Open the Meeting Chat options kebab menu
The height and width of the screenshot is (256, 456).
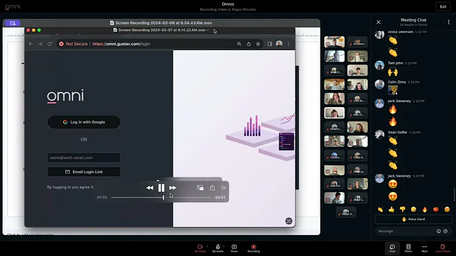[449, 22]
